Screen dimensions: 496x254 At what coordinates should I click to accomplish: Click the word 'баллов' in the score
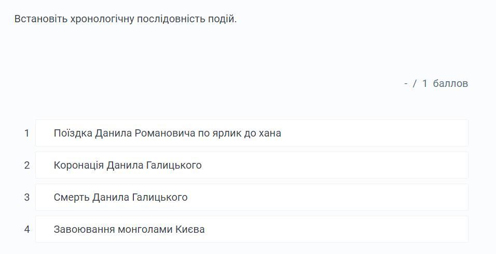[450, 83]
